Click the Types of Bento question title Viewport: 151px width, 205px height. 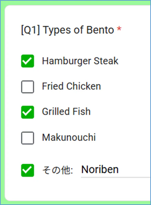(x=71, y=30)
